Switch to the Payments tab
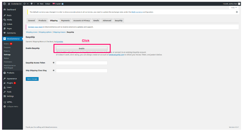This screenshot has width=243, height=132. [65, 20]
